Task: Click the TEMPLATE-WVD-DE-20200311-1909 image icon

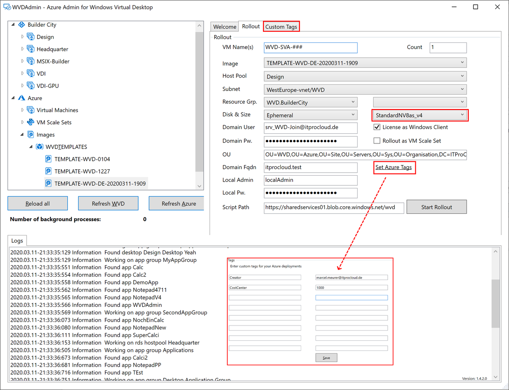Action: (48, 184)
